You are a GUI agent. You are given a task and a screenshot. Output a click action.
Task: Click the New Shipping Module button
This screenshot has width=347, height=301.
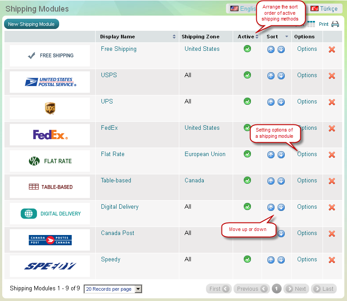(32, 24)
